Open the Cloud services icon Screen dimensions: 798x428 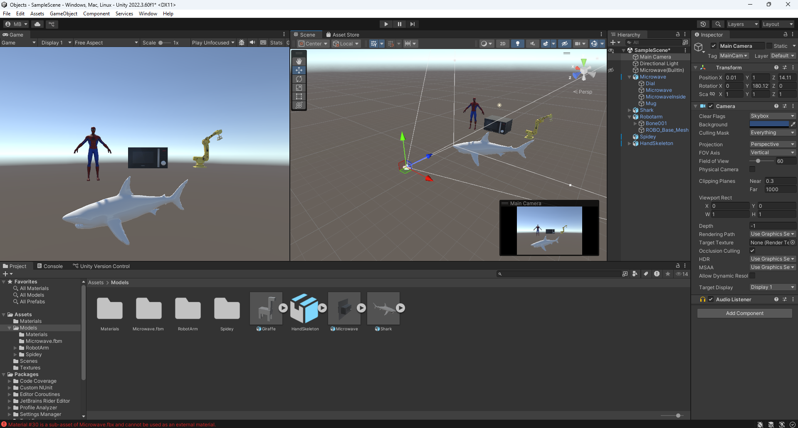tap(37, 24)
